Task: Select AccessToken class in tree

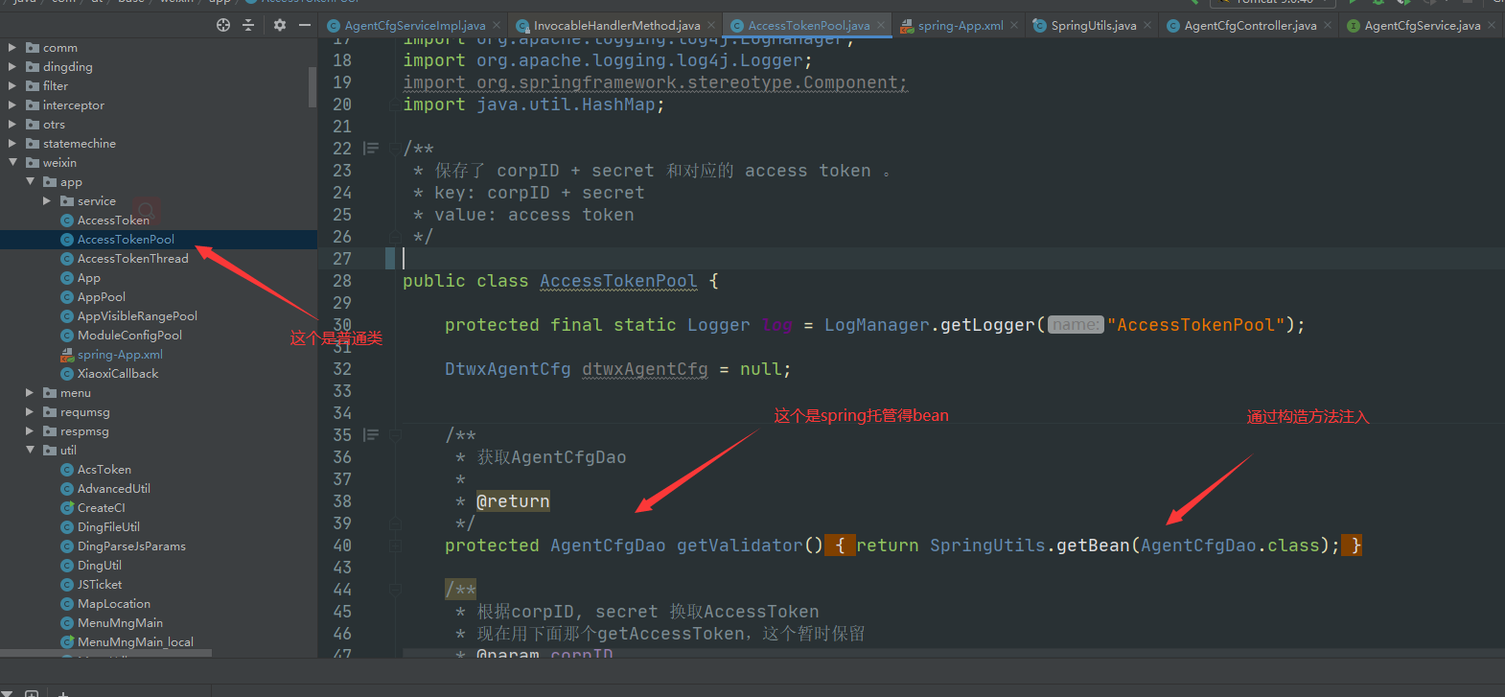Action: point(113,220)
